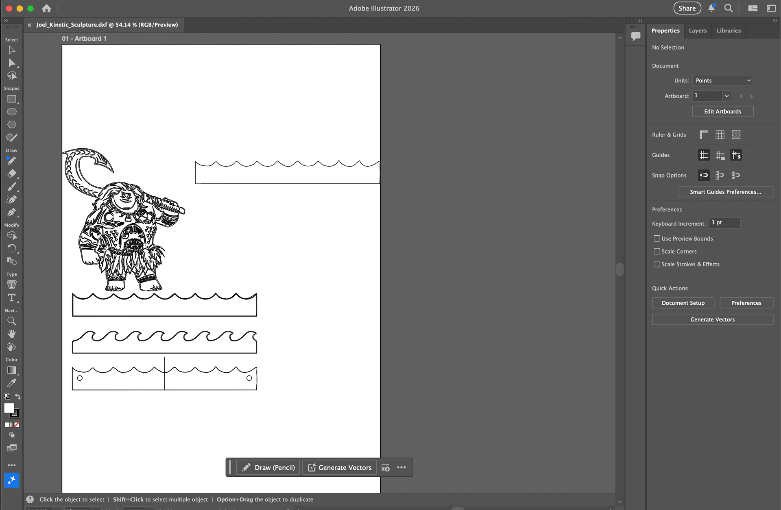
Task: Enable Scale Strokes & Effects checkbox
Action: coord(657,264)
